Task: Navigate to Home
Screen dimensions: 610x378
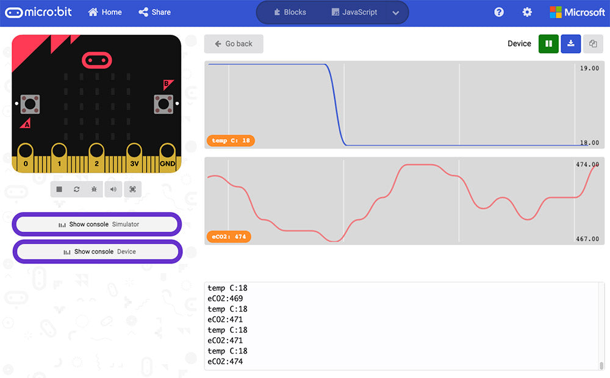Action: (104, 12)
